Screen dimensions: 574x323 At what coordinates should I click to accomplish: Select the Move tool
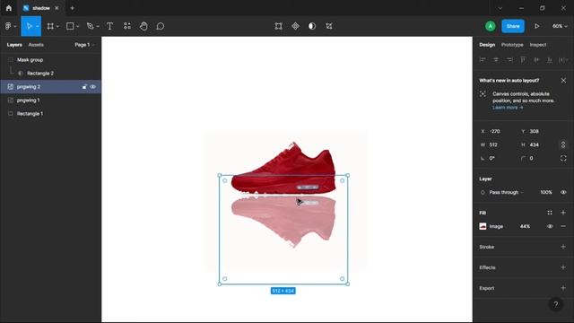coord(30,26)
